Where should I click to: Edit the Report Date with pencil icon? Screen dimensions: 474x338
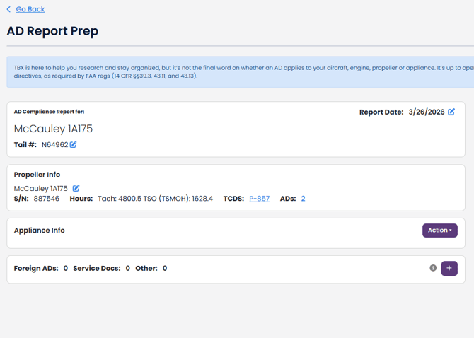point(451,112)
